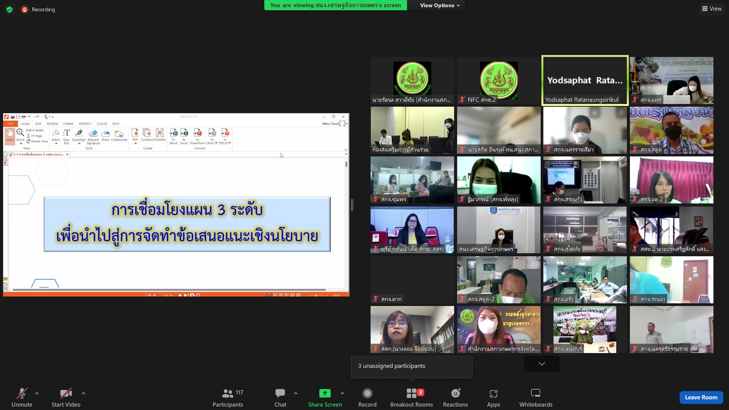The image size is (729, 410).
Task: Click Nitro Cloud account link
Action: pos(330,124)
